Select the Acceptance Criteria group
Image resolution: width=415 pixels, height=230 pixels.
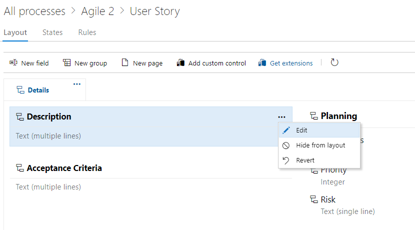click(64, 168)
